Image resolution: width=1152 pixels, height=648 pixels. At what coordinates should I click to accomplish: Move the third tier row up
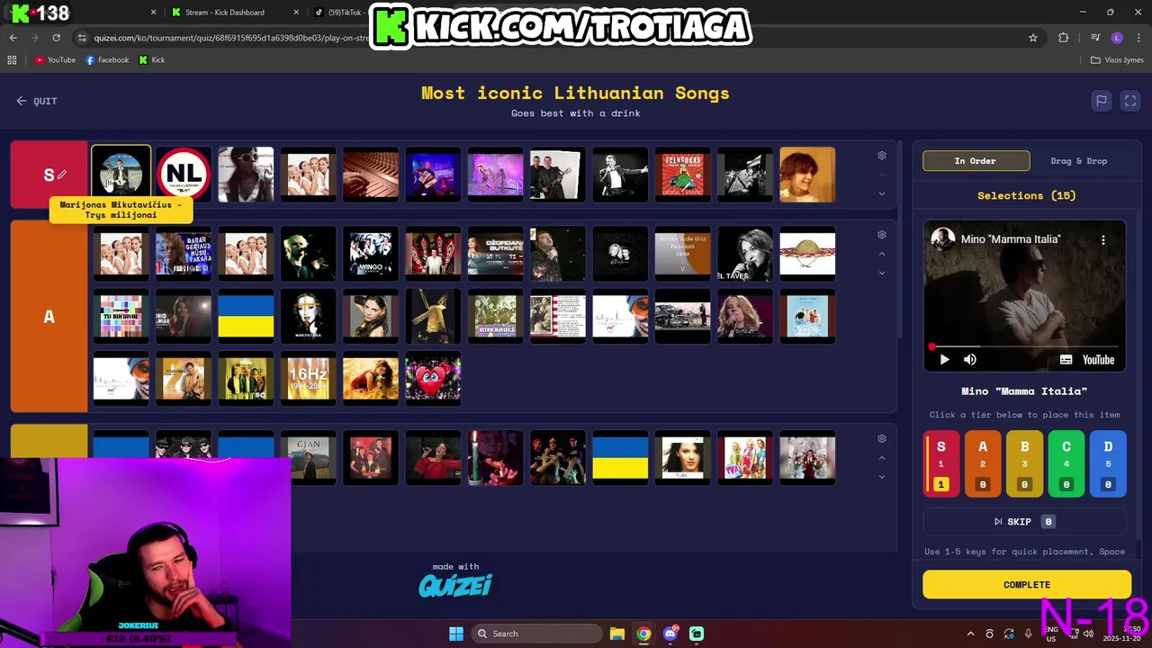click(882, 458)
